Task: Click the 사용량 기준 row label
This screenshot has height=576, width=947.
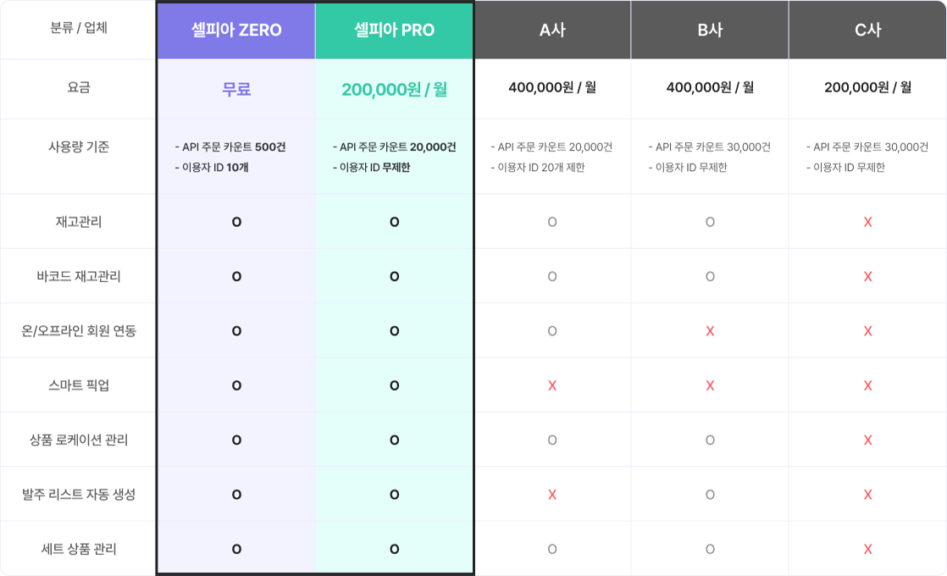Action: click(x=79, y=147)
